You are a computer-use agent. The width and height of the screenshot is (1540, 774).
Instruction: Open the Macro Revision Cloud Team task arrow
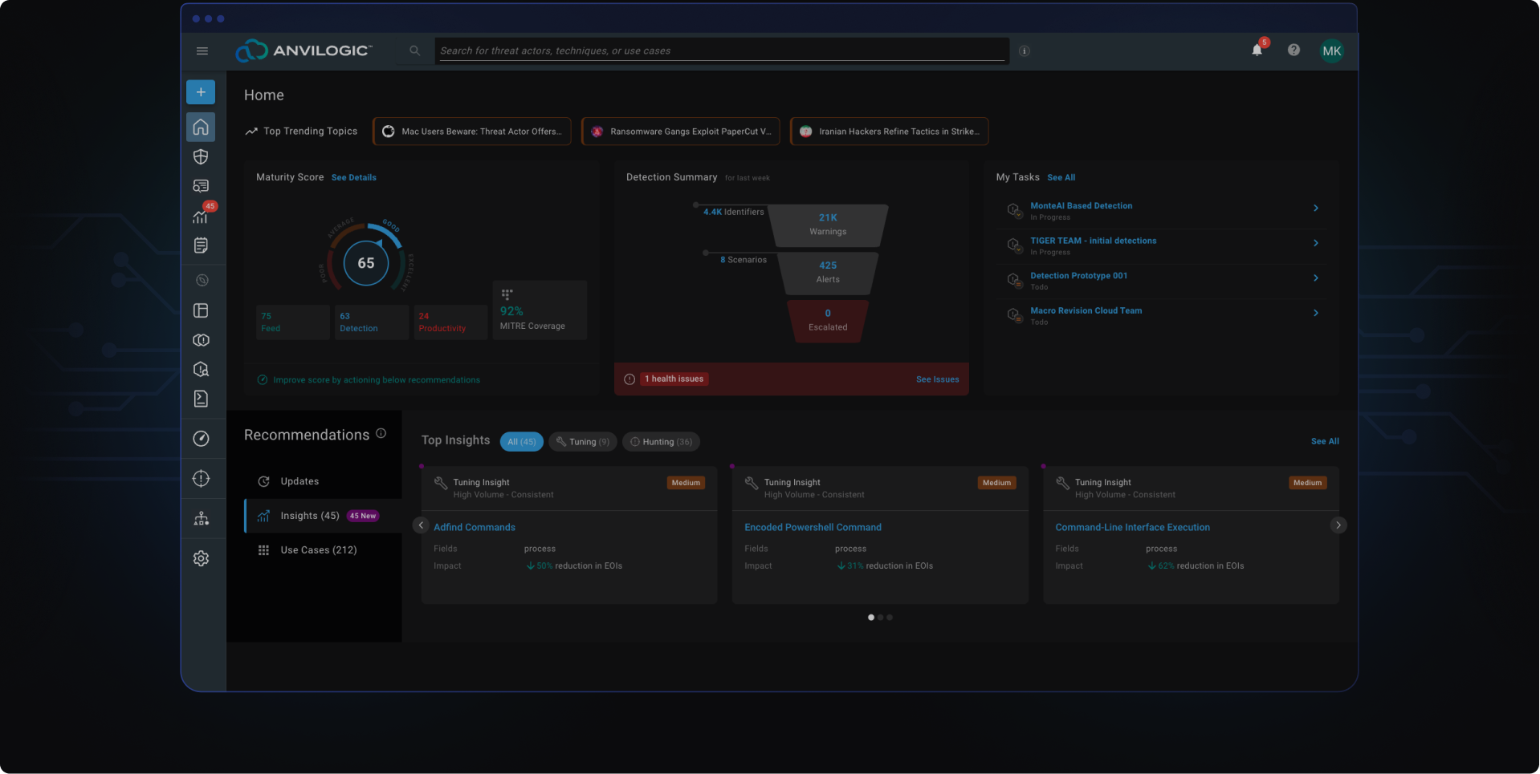click(1315, 313)
